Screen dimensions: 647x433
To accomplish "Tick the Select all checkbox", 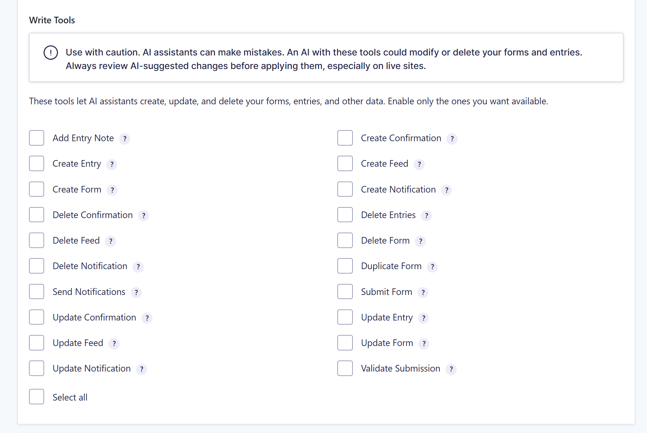I will pos(37,397).
